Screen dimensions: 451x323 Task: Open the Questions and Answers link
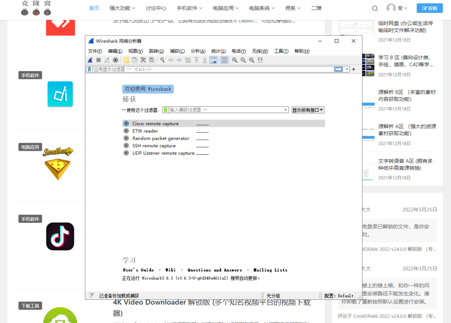click(x=214, y=270)
